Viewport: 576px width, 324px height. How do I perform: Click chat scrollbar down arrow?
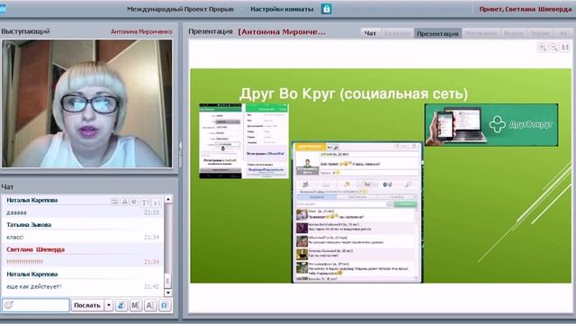[x=168, y=292]
